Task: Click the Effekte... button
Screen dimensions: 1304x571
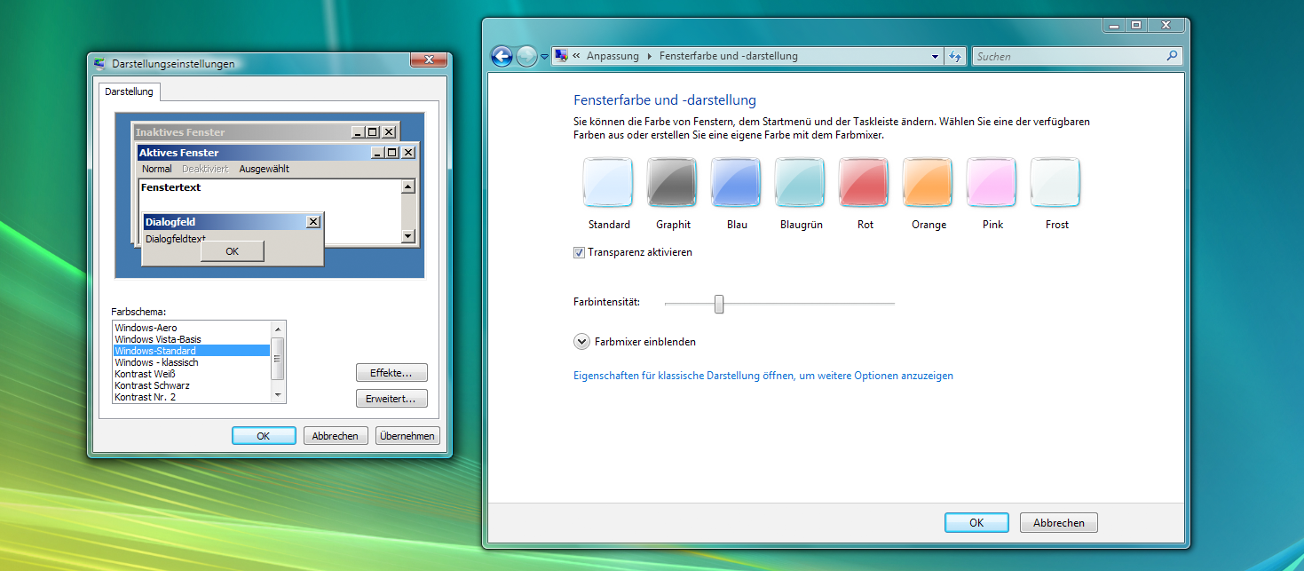Action: (391, 372)
